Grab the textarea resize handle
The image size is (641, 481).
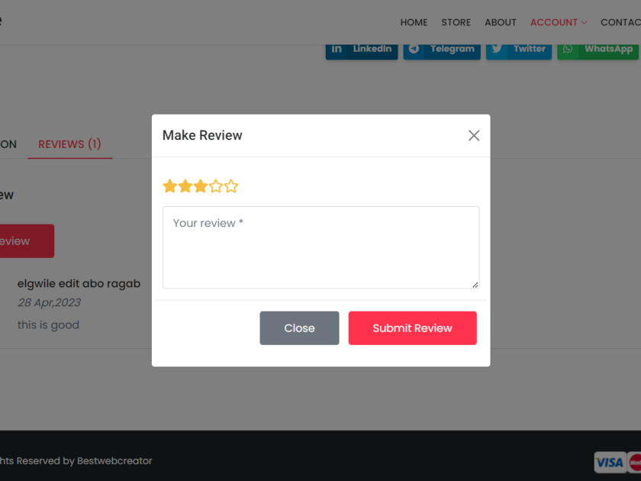coord(475,284)
